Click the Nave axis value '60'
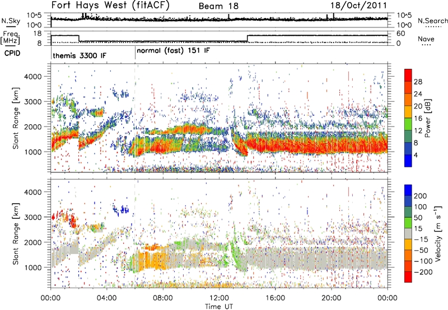 tap(401, 34)
